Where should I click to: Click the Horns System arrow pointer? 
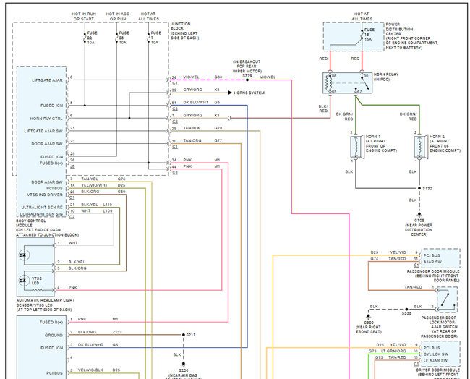point(230,93)
